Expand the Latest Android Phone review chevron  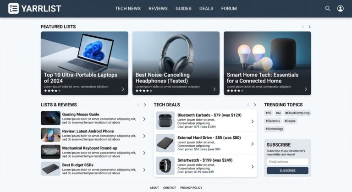144,136
